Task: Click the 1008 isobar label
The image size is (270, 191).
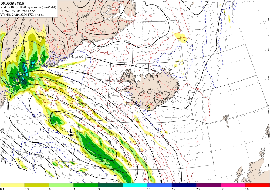Action: click(x=110, y=143)
